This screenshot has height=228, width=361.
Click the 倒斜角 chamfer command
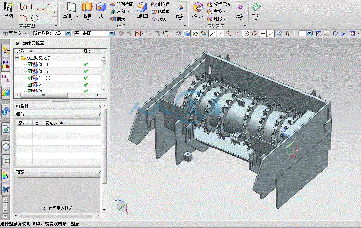coord(161,4)
